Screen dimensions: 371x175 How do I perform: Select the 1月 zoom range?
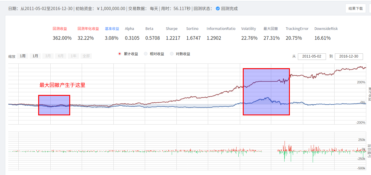[35, 56]
